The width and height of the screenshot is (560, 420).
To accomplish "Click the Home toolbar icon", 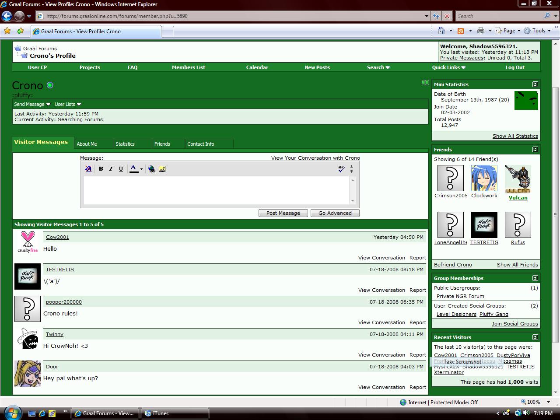I will 441,31.
